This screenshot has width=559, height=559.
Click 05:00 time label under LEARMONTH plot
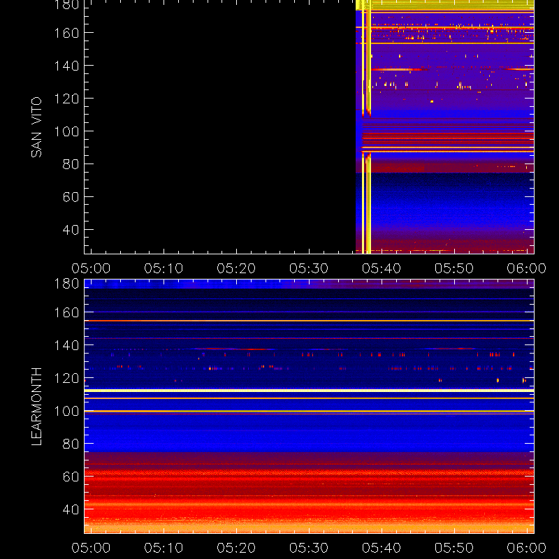[91, 548]
